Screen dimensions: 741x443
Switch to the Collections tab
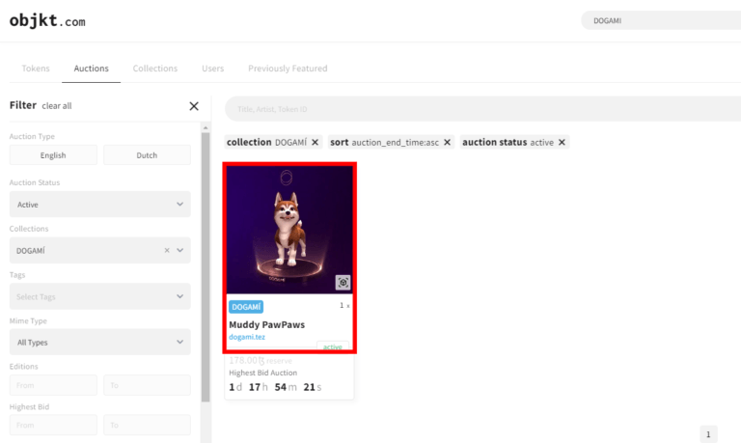155,69
